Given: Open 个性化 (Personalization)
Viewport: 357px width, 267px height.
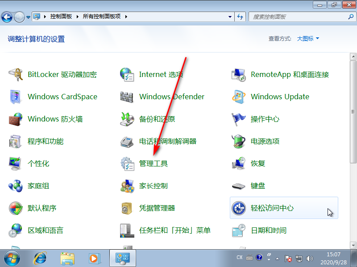Looking at the screenshot, I should click(x=39, y=163).
